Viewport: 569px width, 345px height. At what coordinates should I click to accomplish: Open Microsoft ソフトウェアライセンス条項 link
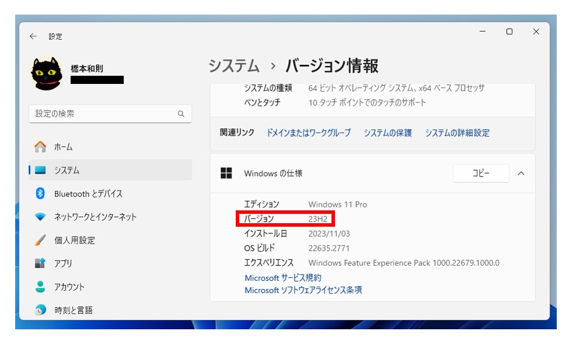coord(303,290)
